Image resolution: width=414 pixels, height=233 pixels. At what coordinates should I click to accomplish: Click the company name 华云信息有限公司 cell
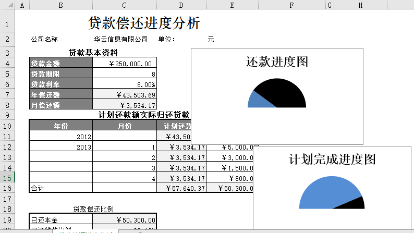(120, 39)
